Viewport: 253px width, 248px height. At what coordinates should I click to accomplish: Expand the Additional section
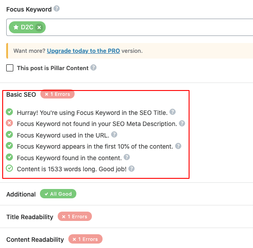coord(21,194)
